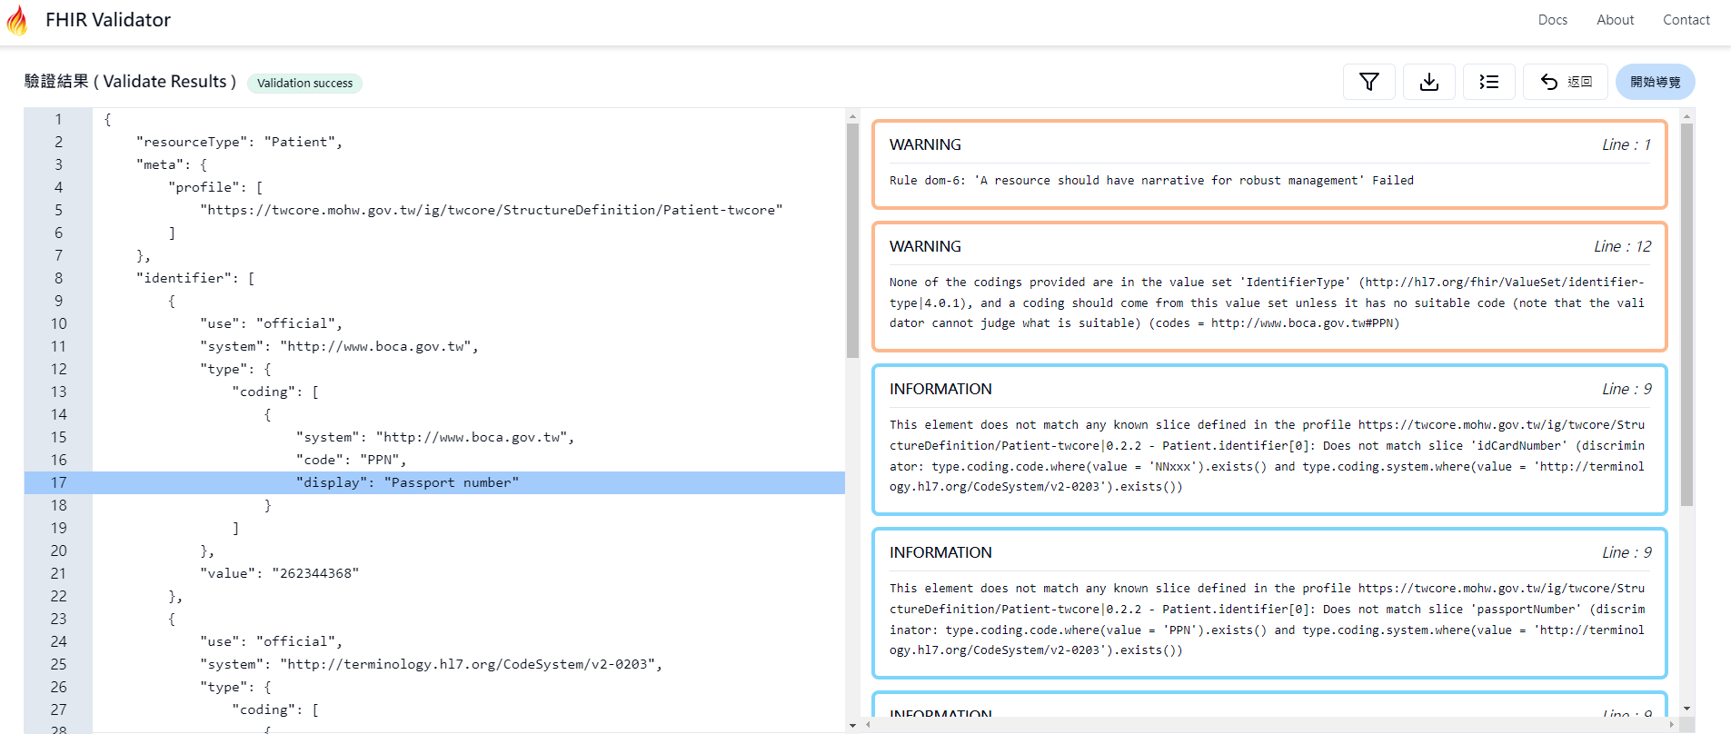
Task: Click 'Line : 1' in the first warning
Action: [1627, 144]
